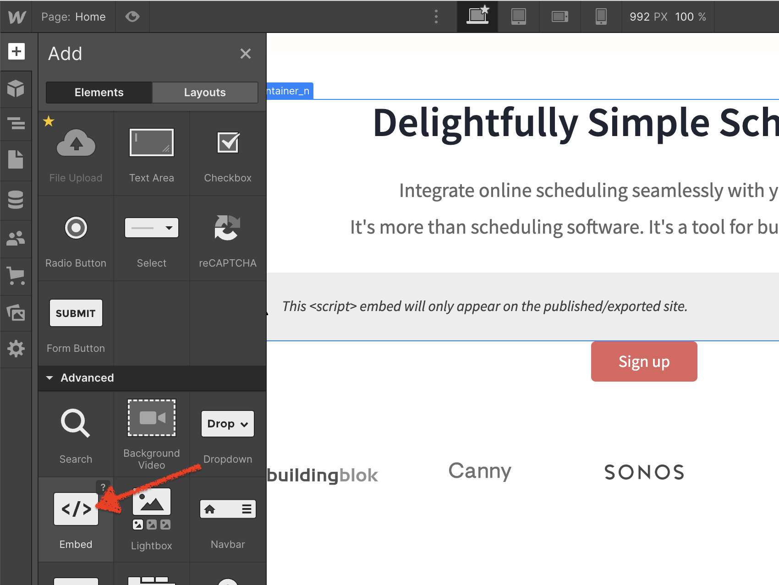
Task: Toggle preview mode with the eye icon
Action: point(132,17)
